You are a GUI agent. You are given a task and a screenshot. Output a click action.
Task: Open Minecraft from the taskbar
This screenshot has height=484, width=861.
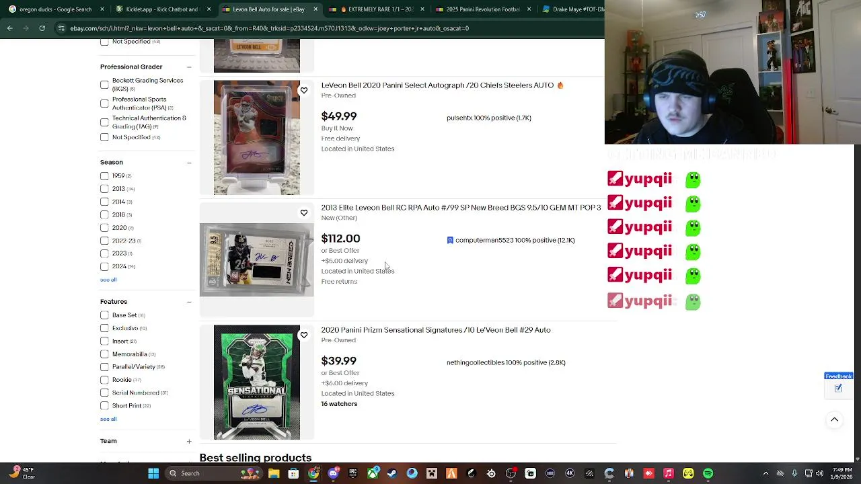click(x=432, y=473)
